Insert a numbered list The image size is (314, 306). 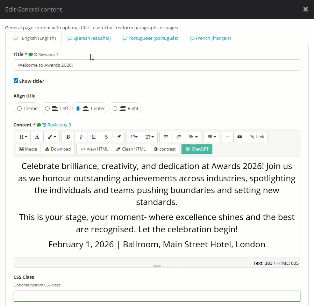pos(179,137)
